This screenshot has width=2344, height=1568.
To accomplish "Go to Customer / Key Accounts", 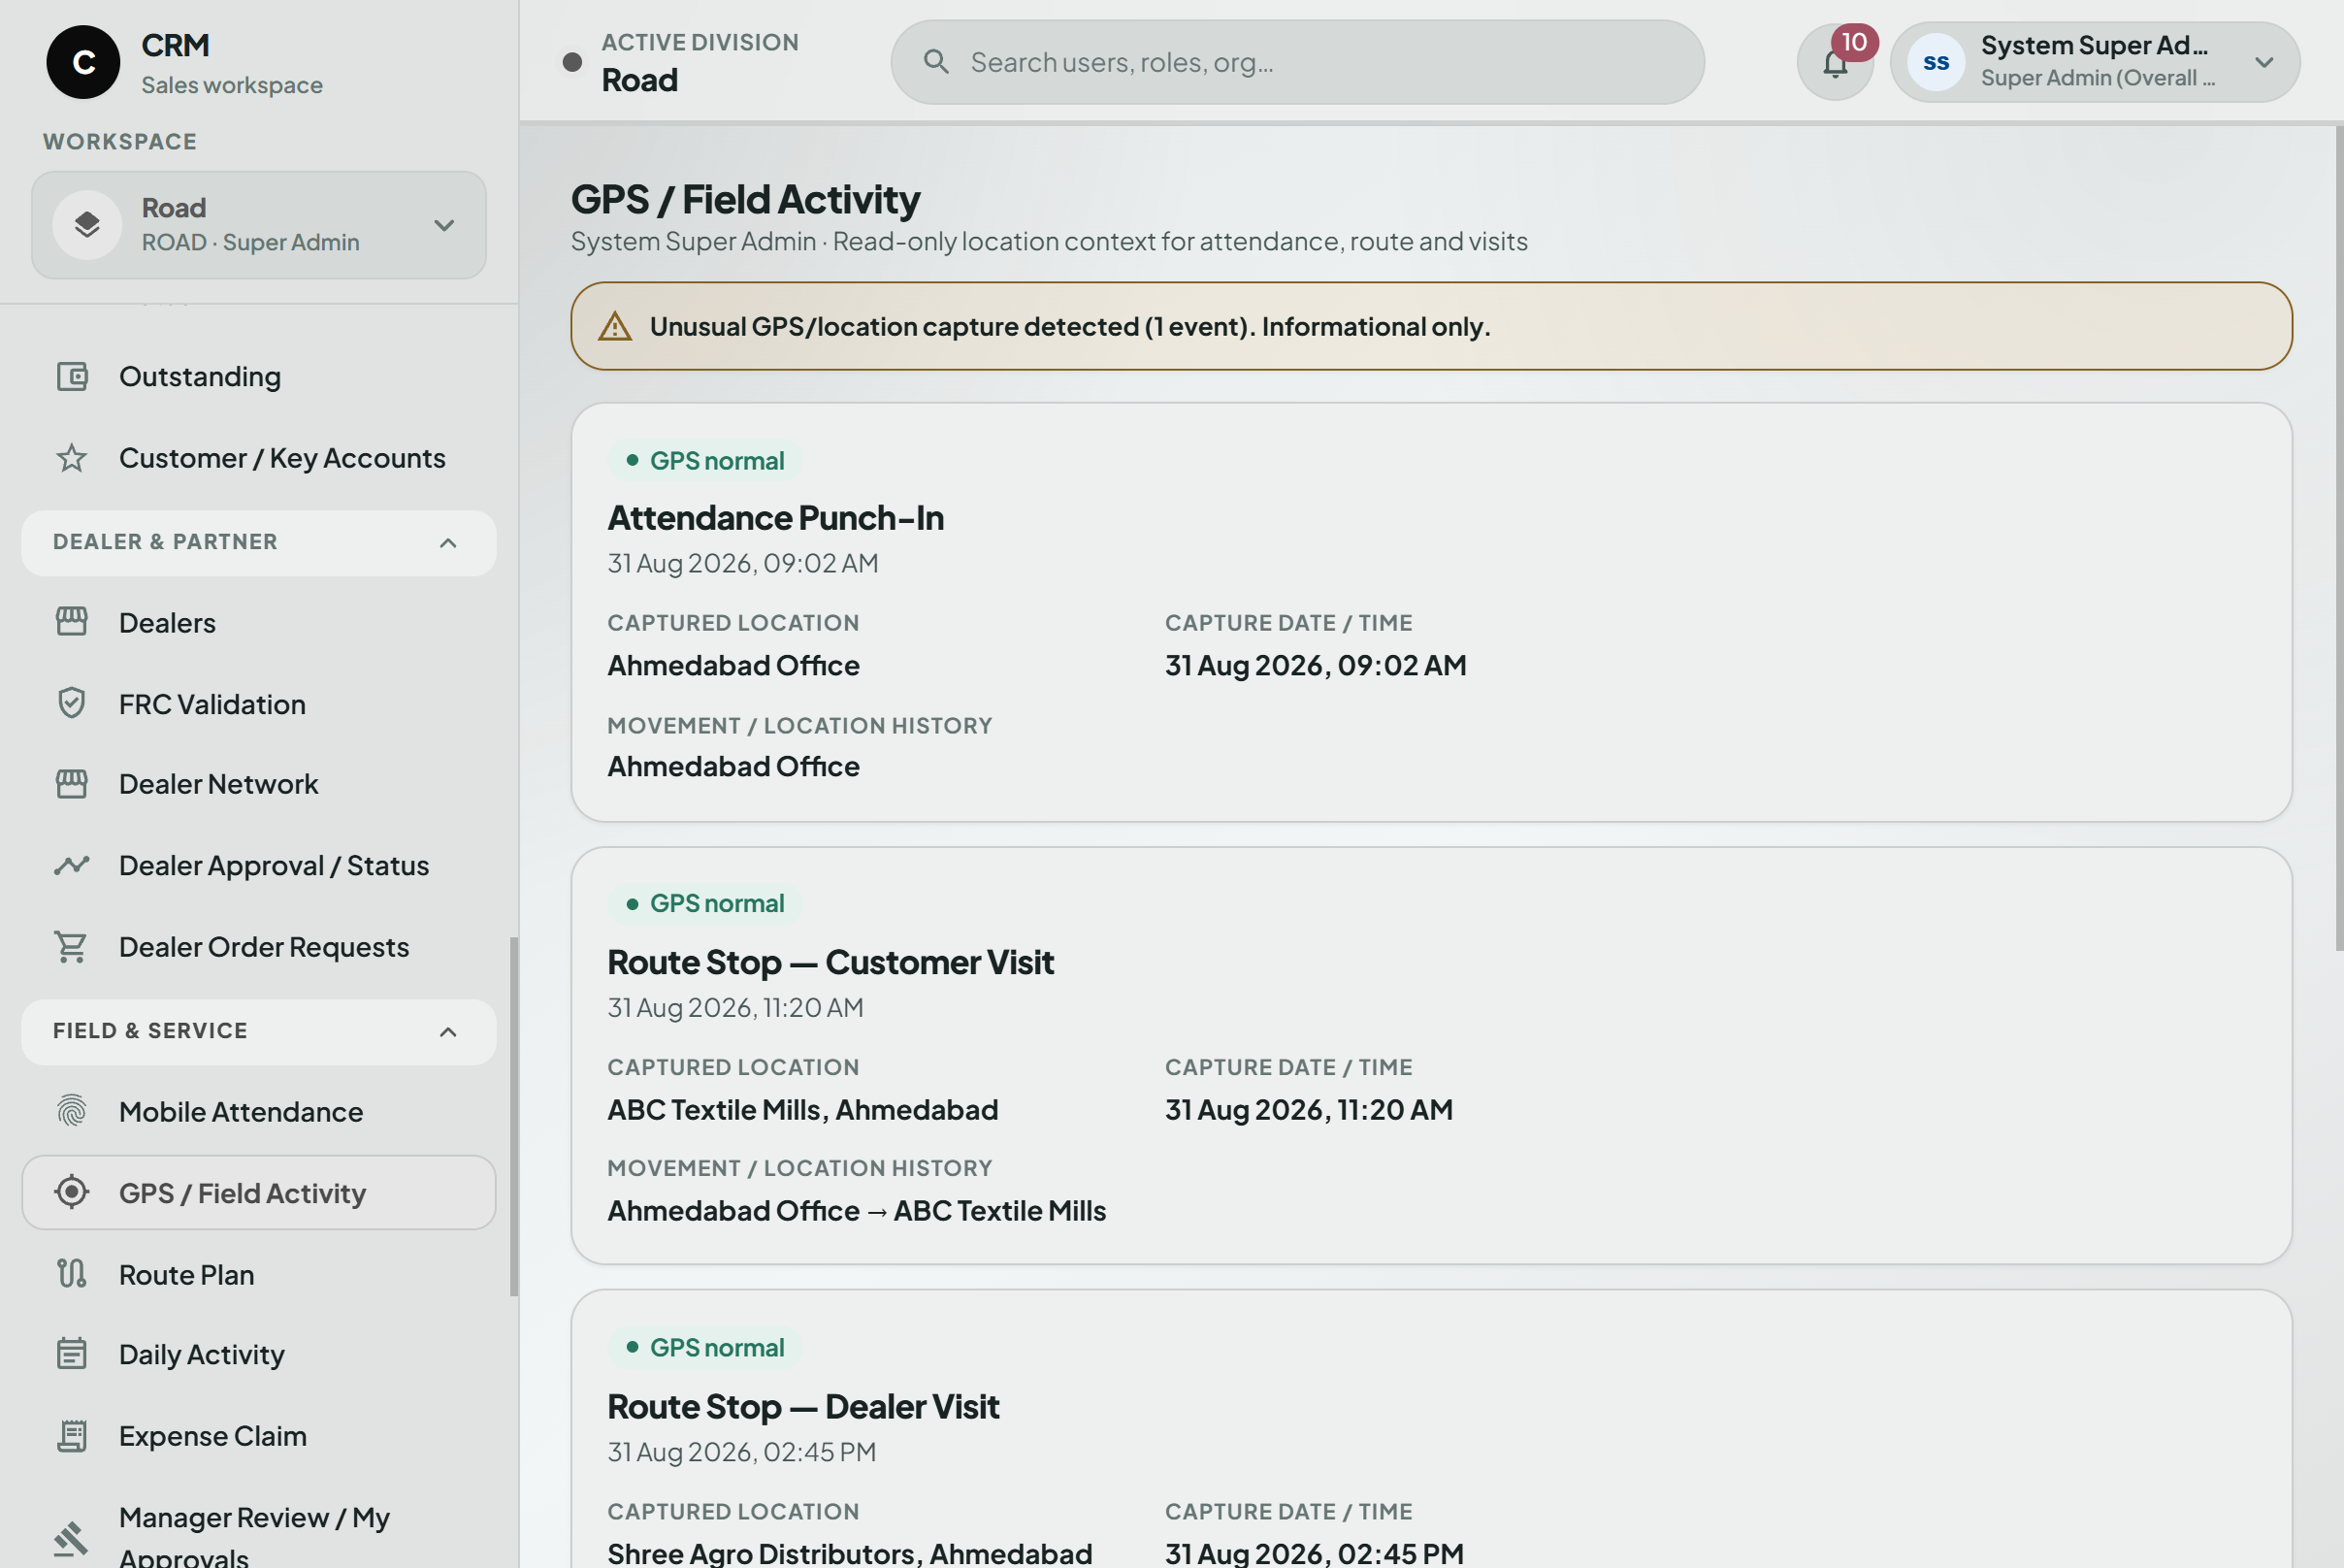I will tap(259, 459).
